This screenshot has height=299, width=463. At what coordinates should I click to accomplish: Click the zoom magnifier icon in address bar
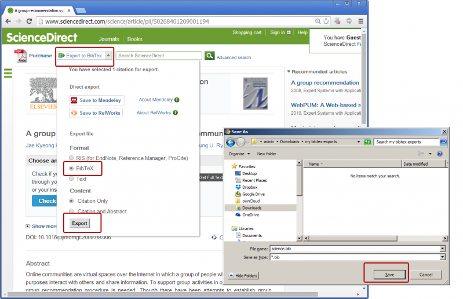tap(318, 21)
